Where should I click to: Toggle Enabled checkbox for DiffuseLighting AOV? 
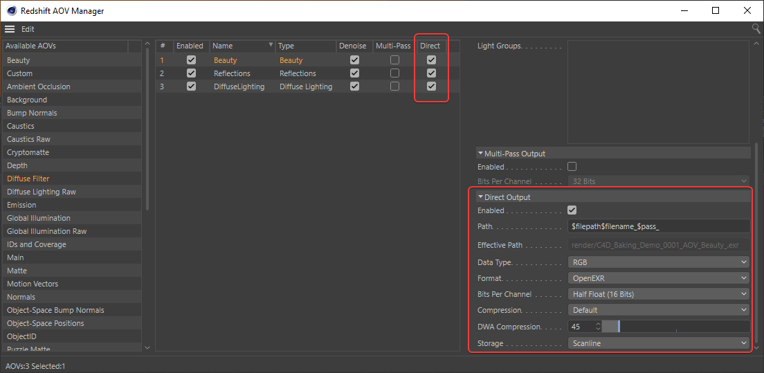192,87
